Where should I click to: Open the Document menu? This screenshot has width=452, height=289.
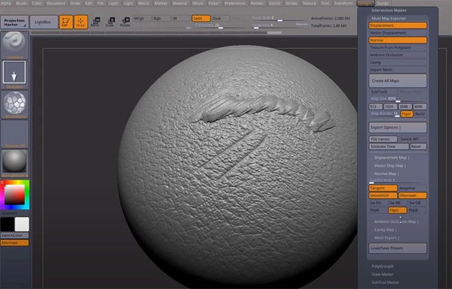[x=56, y=3]
